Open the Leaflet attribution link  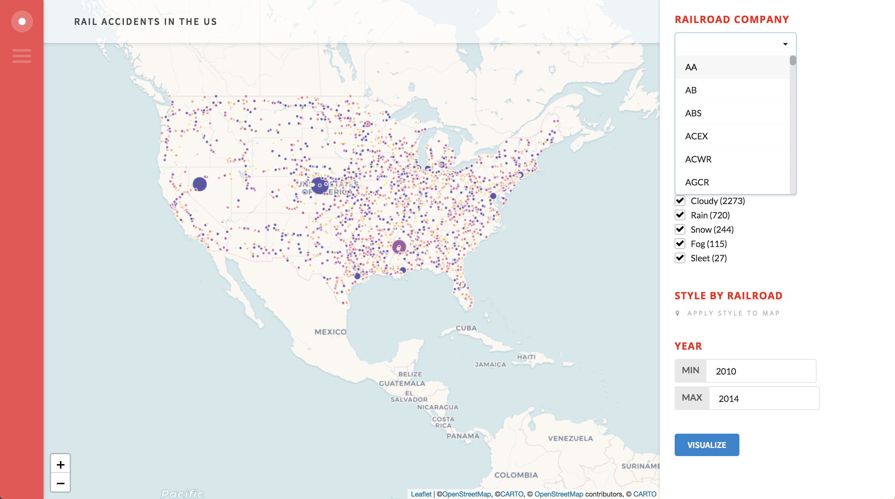click(x=421, y=494)
